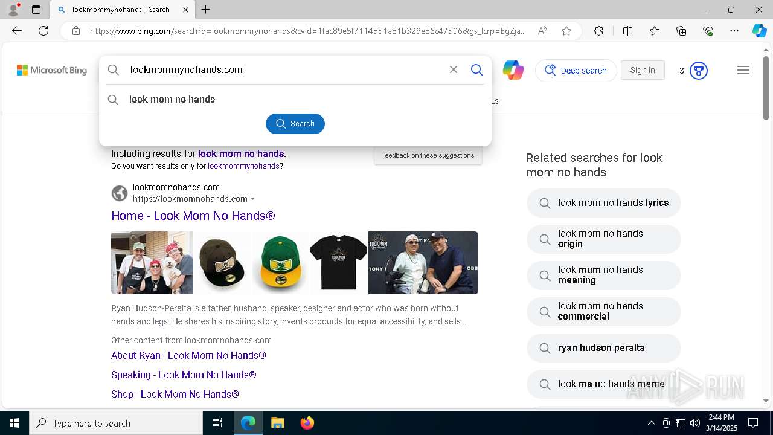This screenshot has width=773, height=435.
Task: View site information lock icon
Action: pos(76,31)
